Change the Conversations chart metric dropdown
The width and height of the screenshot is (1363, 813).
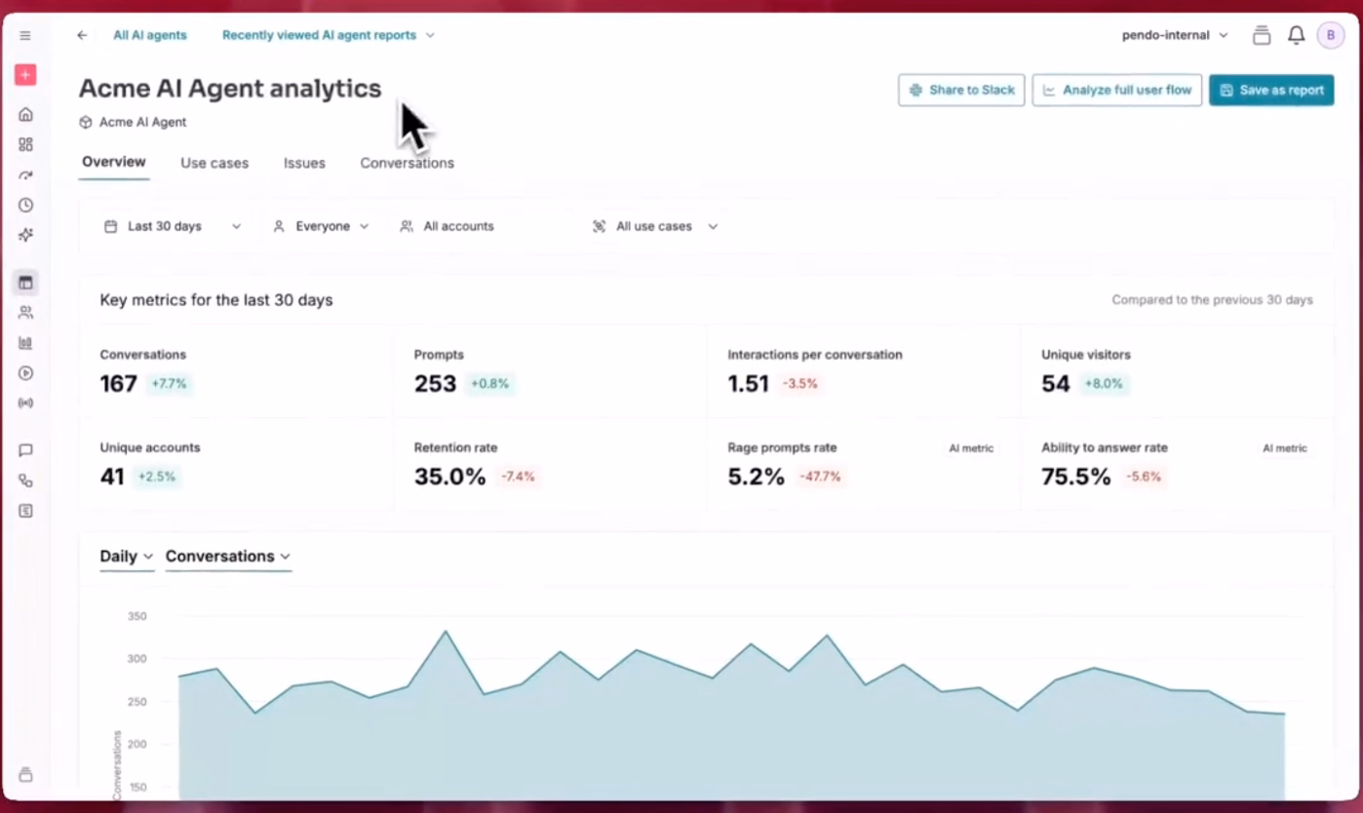point(228,557)
